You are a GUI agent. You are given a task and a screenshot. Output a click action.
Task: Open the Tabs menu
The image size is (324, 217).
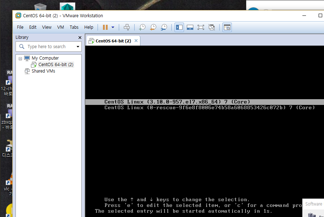tap(74, 27)
